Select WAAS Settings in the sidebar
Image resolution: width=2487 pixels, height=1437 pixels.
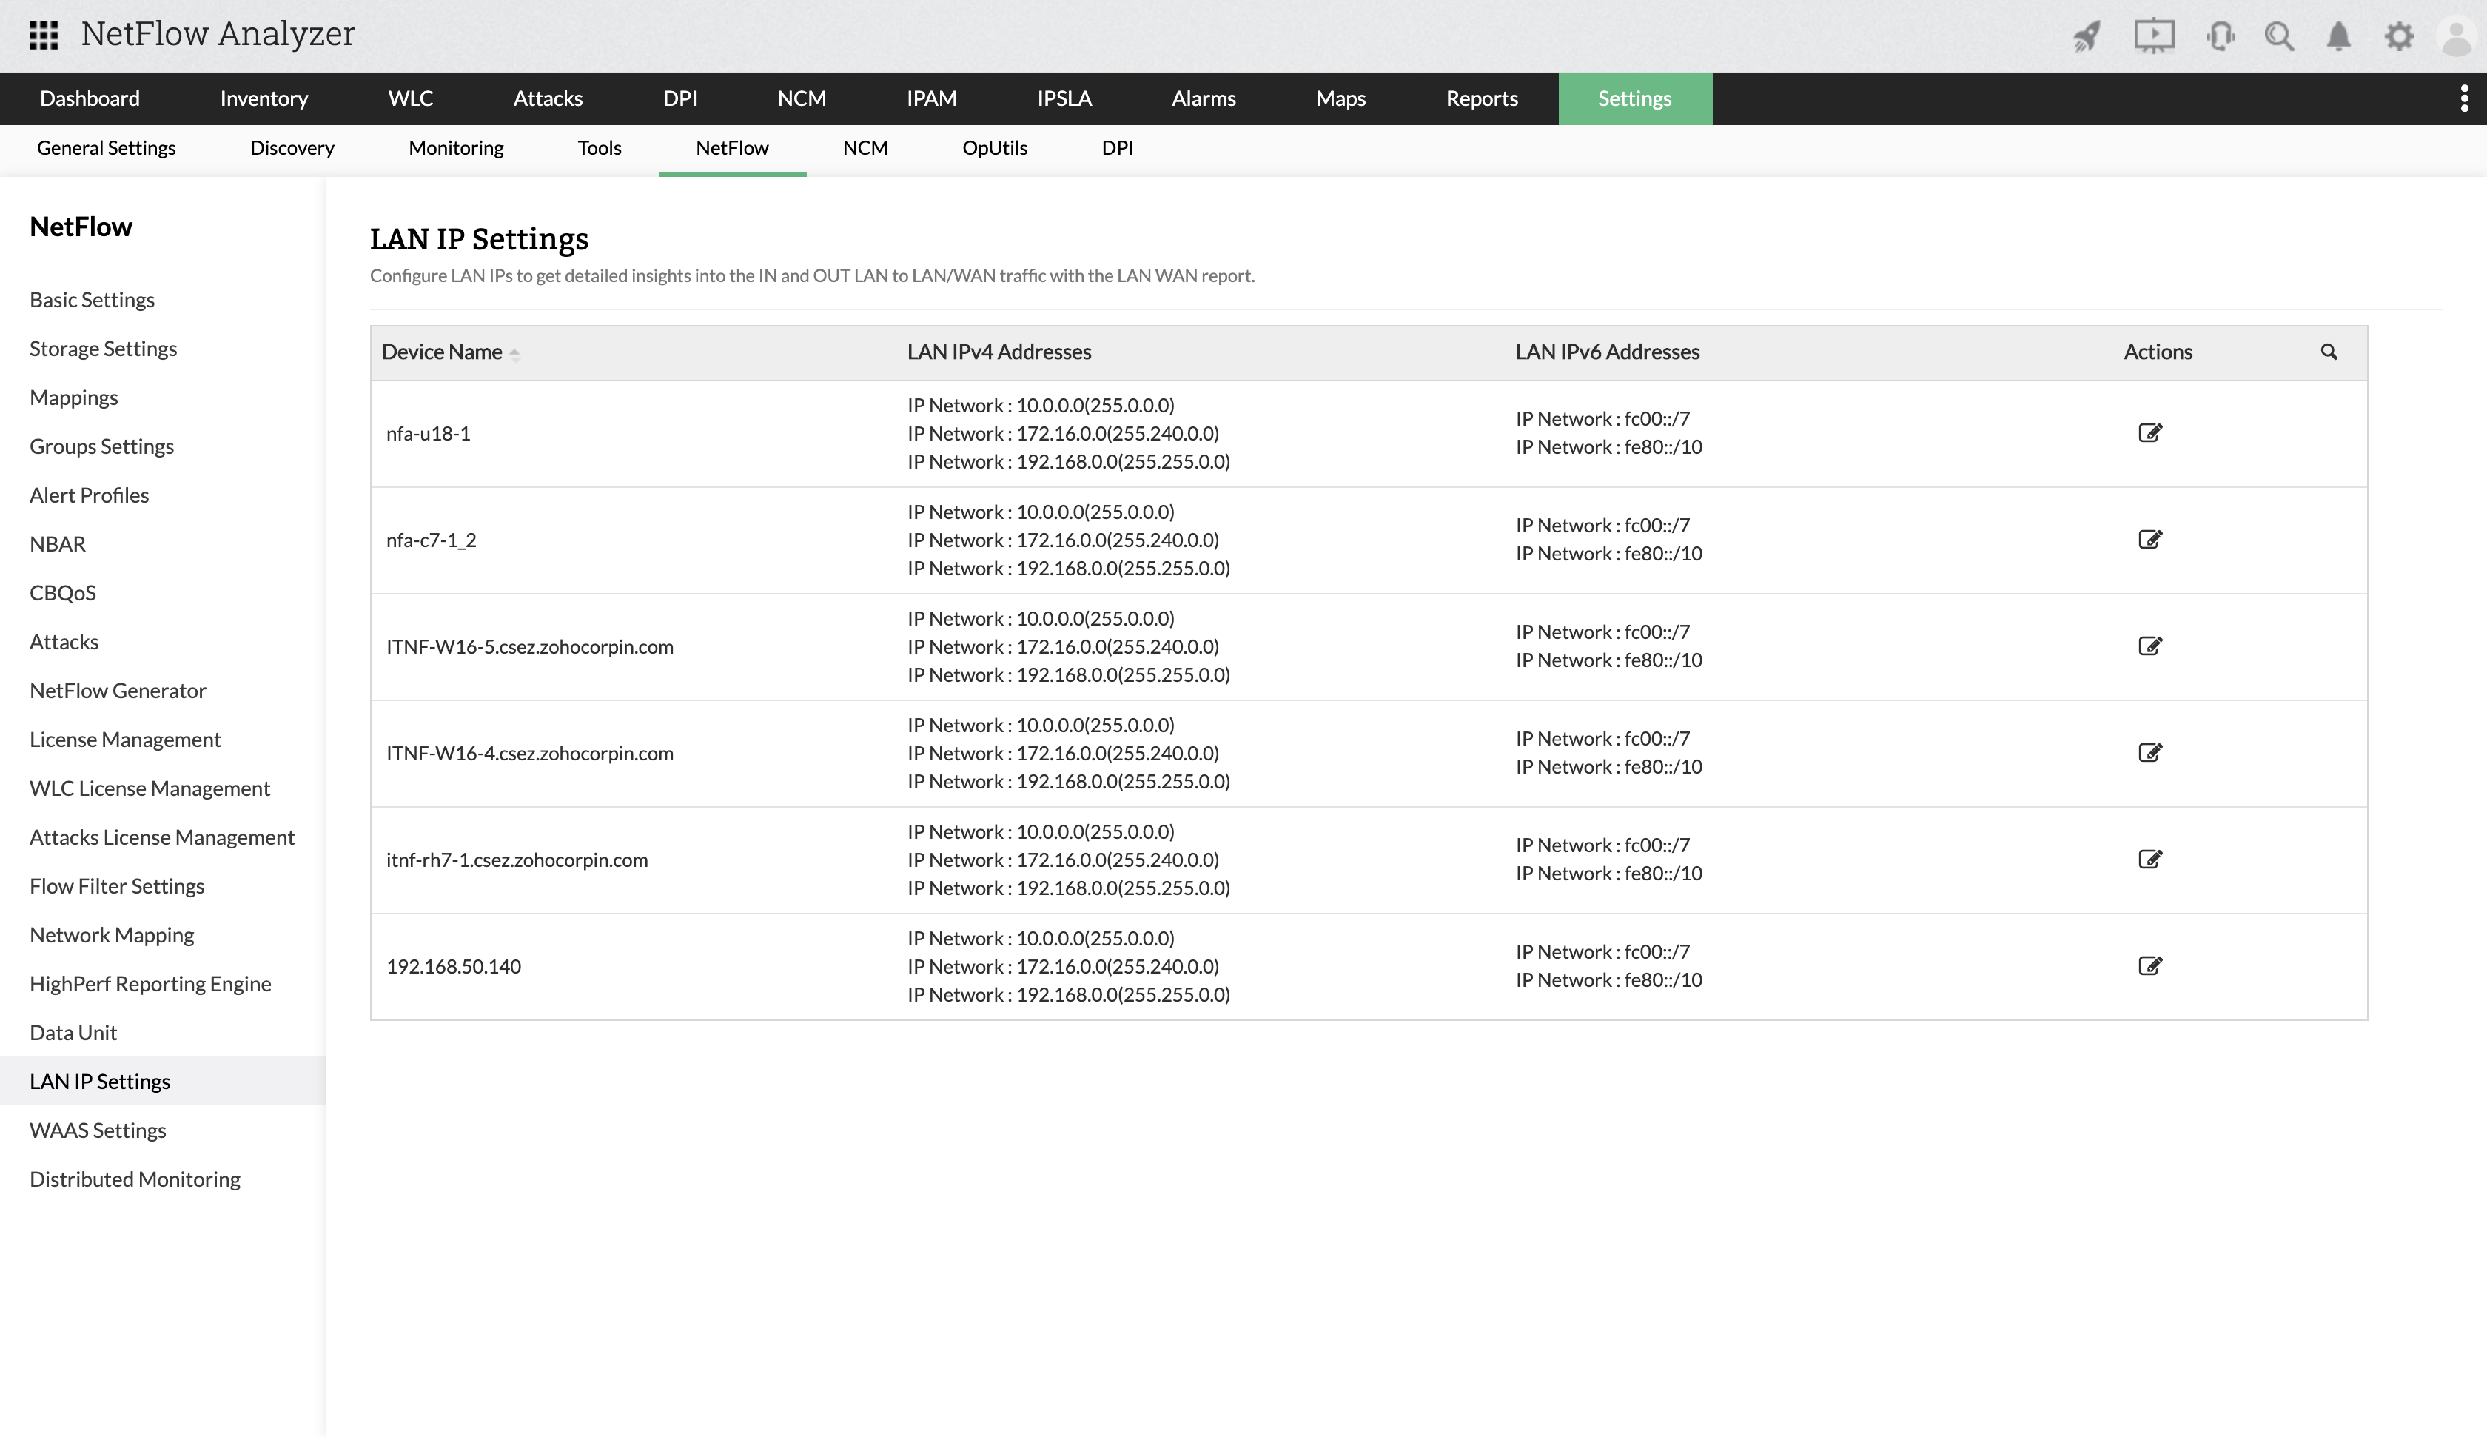click(x=98, y=1129)
